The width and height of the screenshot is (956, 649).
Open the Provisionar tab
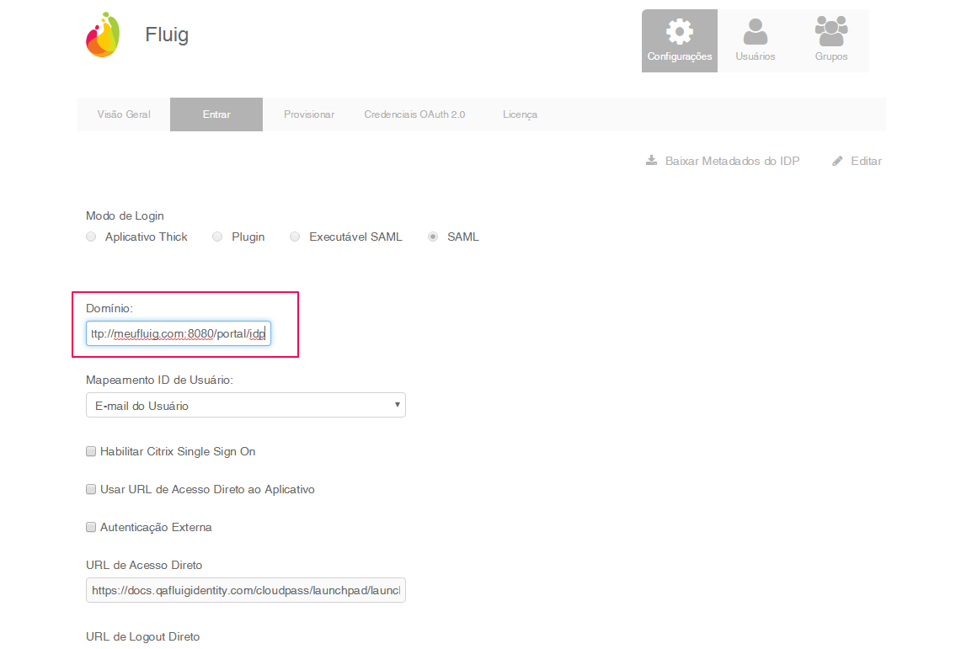point(309,114)
